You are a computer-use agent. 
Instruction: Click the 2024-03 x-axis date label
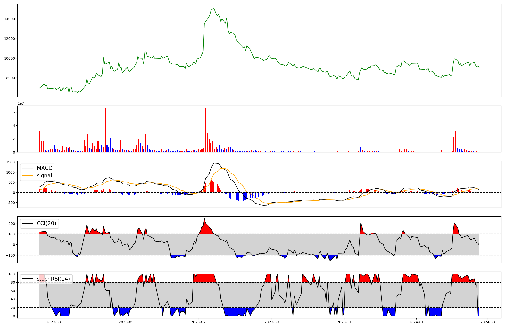tap(487, 322)
